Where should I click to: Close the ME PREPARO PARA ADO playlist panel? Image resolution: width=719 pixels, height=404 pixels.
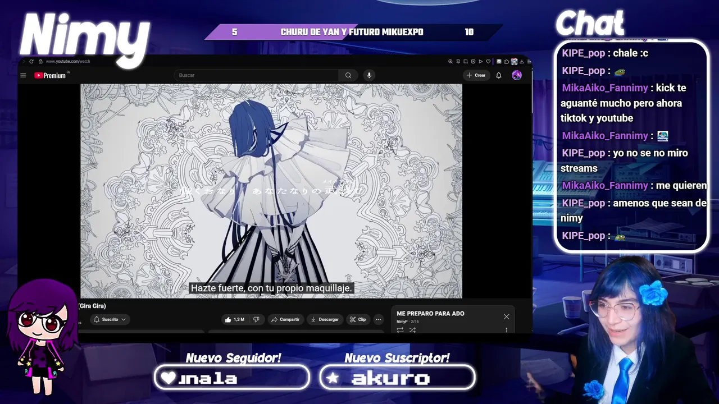coord(506,317)
